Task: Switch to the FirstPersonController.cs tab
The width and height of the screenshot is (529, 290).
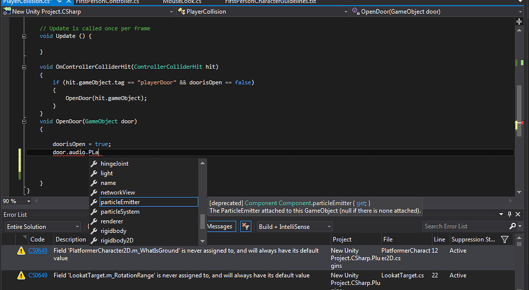Action: pos(107,2)
